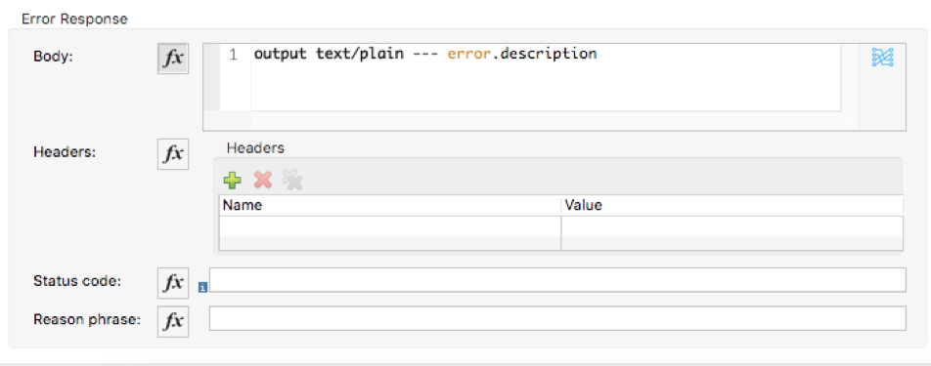Viewport: 931px width, 366px height.
Task: Toggle the fx expression button for Reason phrase
Action: [173, 321]
